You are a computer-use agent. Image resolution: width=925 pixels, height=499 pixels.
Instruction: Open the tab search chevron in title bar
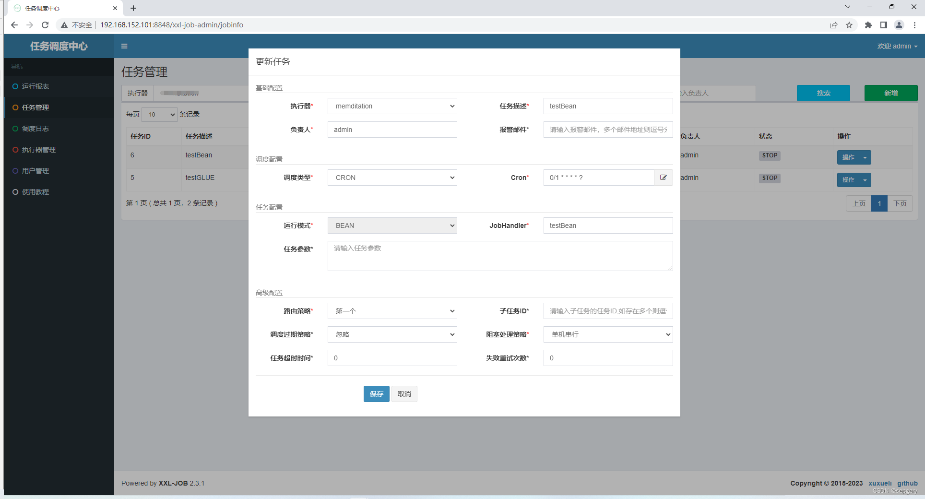pos(848,7)
